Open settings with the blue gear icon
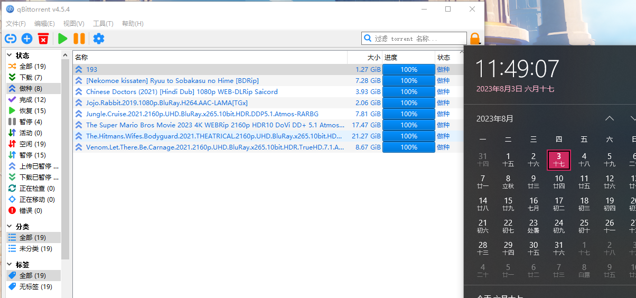The image size is (636, 298). pyautogui.click(x=99, y=39)
